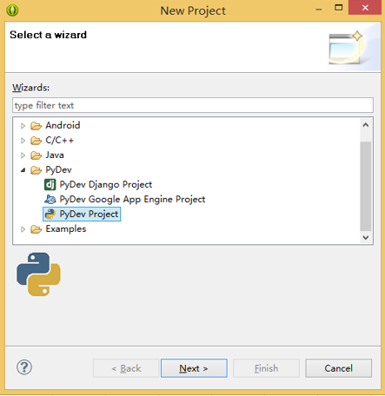385x396 pixels.
Task: Click the large Python logo image
Action: pos(38,274)
